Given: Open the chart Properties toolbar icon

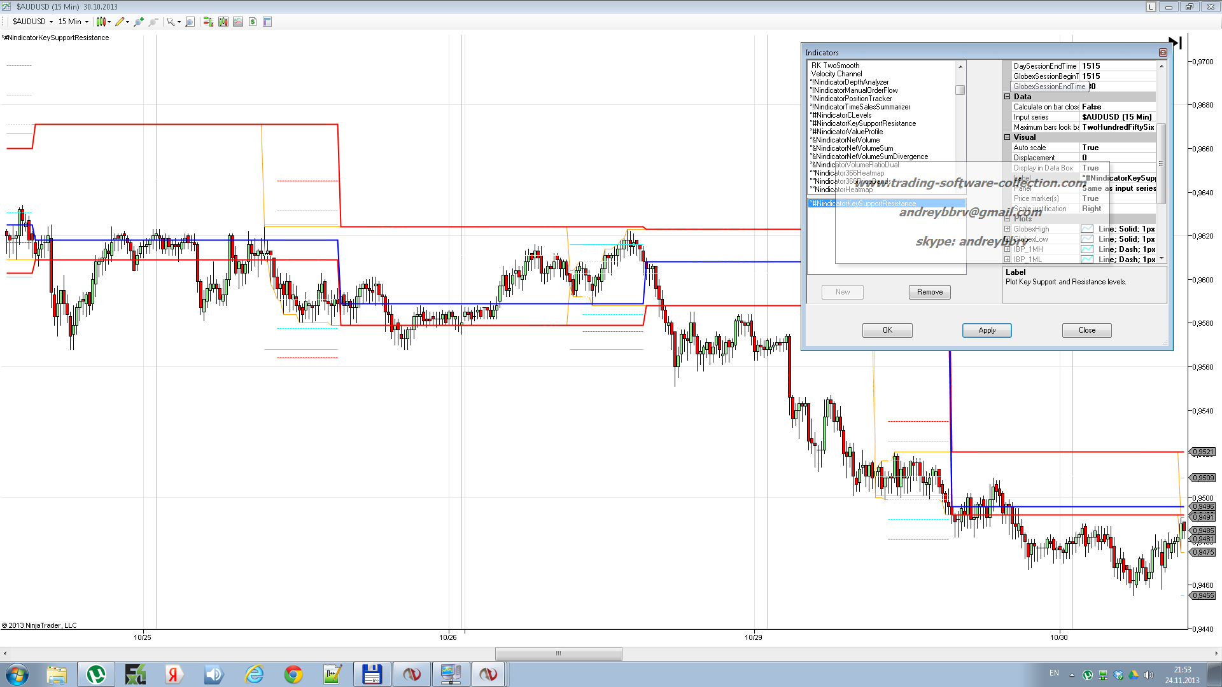Looking at the screenshot, I should pyautogui.click(x=267, y=22).
